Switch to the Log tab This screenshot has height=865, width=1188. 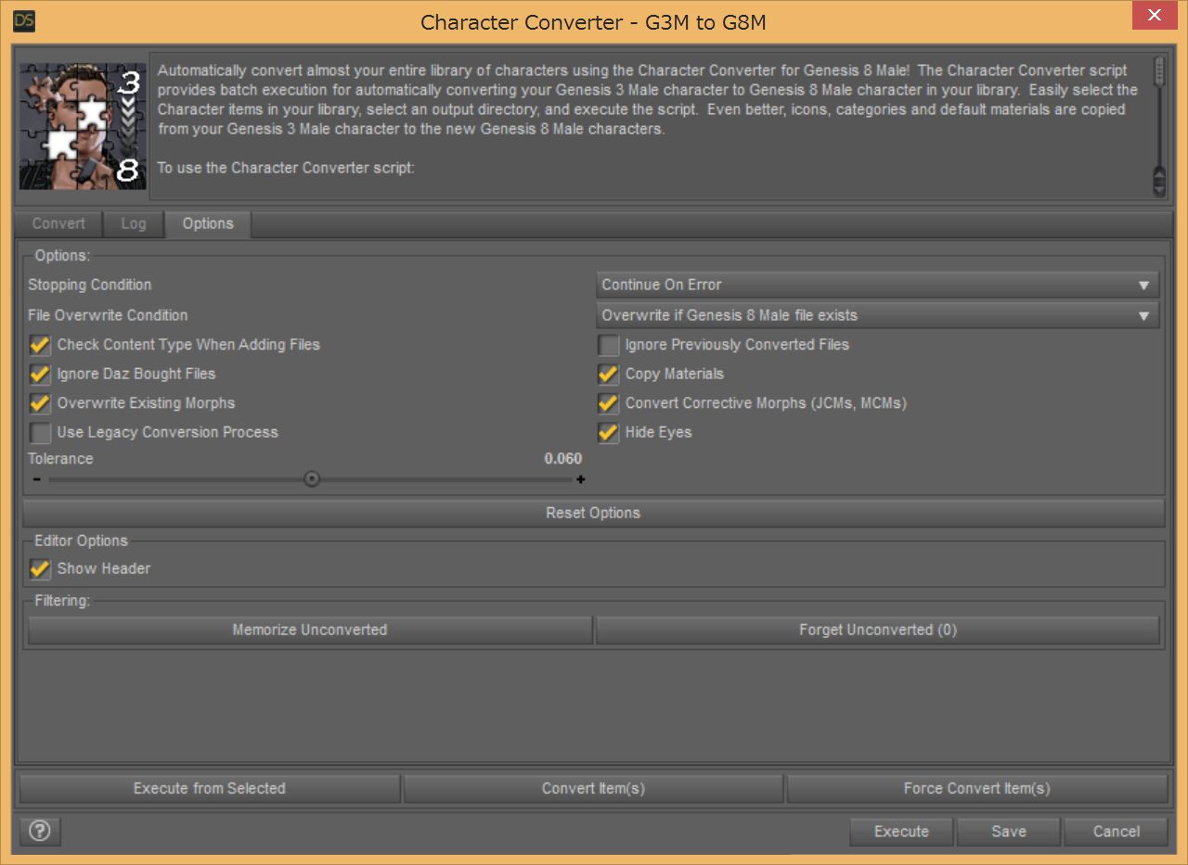tap(134, 223)
